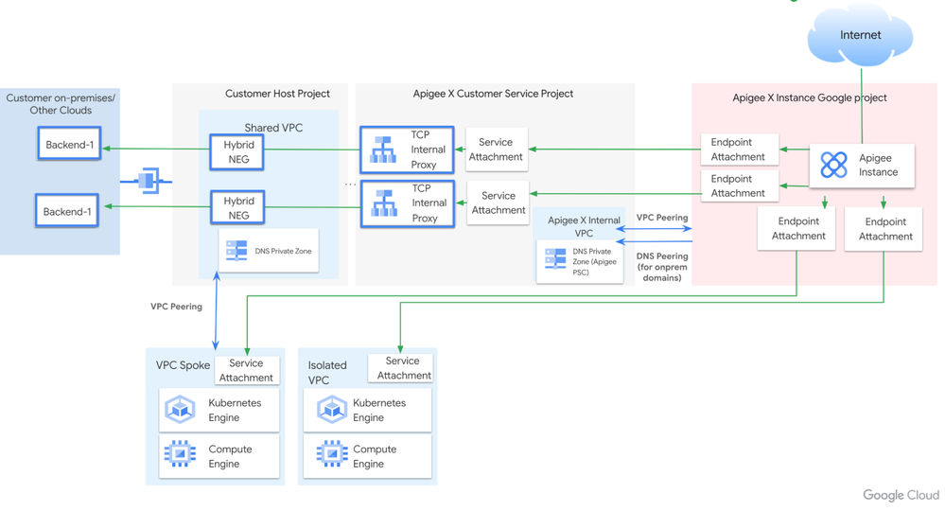Image resolution: width=945 pixels, height=511 pixels.
Task: Click the lower 'TCP Internal Proxy' text
Action: [x=429, y=203]
